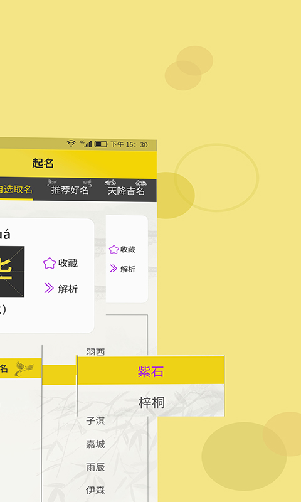Tap the small double-chevron icon in right card
Viewport: 301px width, 502px height.
click(x=114, y=269)
